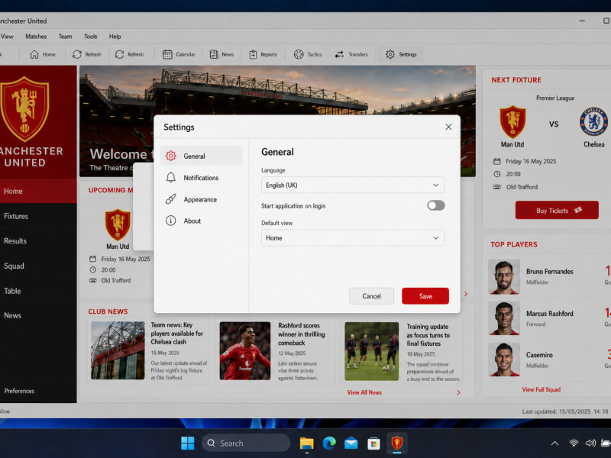Open the Team menu

65,37
